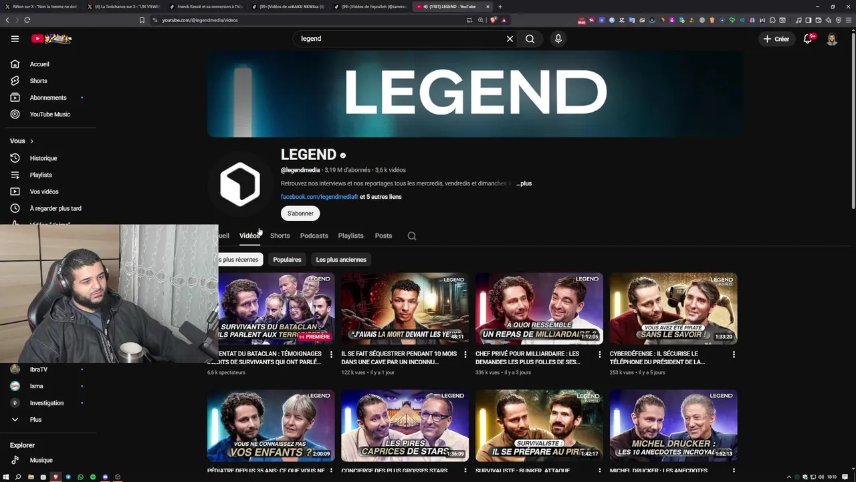Screen dimensions: 856x482
Task: Click the browser back arrow
Action: point(7,20)
